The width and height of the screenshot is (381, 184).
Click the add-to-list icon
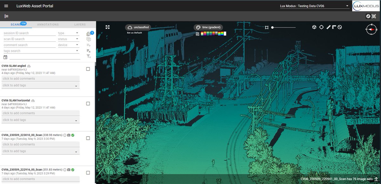[89, 45]
